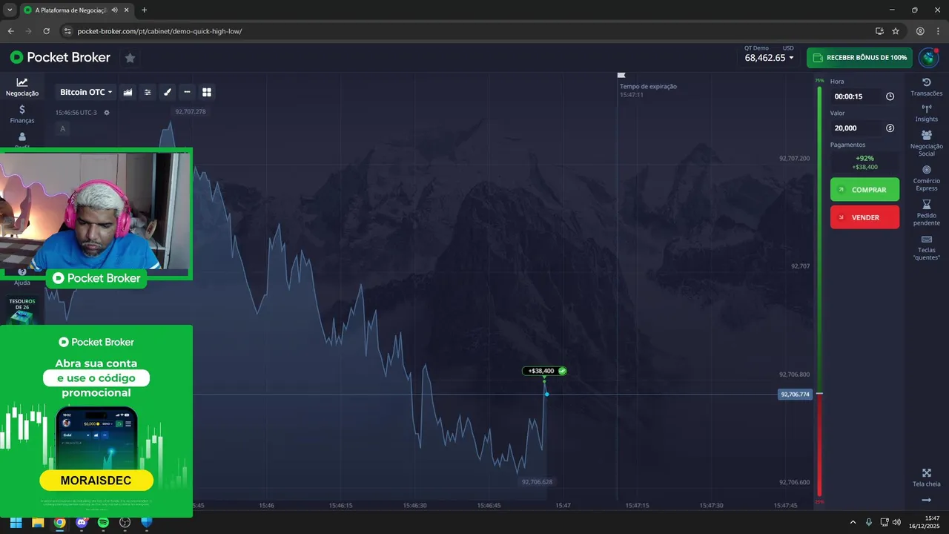
Task: Click the current price label 92,706.774
Action: click(x=795, y=395)
